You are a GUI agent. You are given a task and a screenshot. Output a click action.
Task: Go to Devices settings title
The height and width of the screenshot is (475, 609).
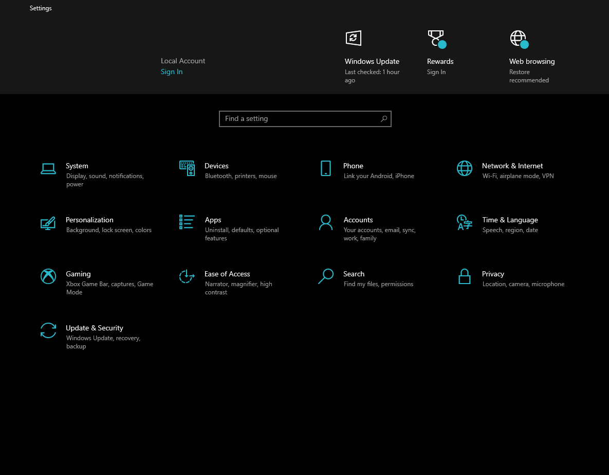(216, 166)
